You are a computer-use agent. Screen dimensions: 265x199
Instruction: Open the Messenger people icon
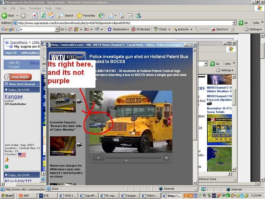(138, 16)
